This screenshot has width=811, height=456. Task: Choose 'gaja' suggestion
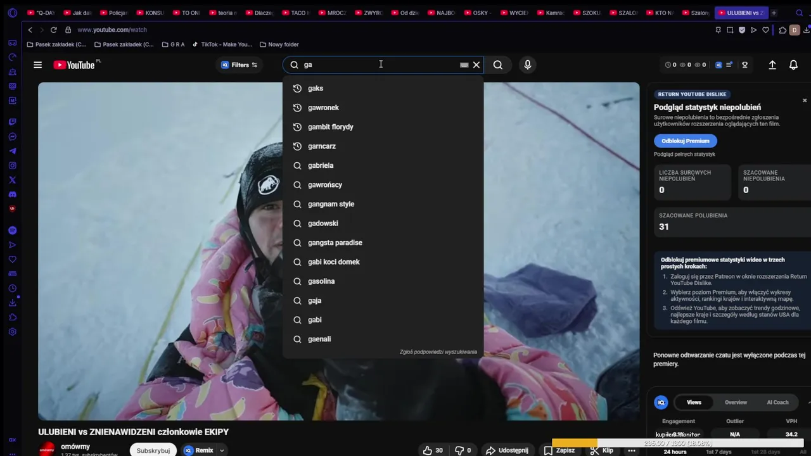tap(383, 301)
